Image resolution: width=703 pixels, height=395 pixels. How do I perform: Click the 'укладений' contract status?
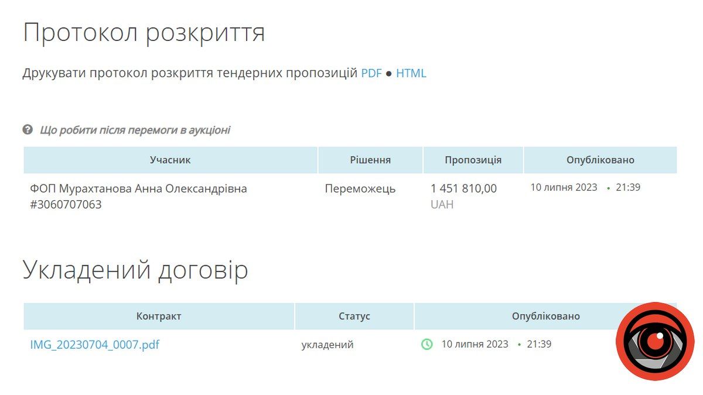pyautogui.click(x=327, y=345)
